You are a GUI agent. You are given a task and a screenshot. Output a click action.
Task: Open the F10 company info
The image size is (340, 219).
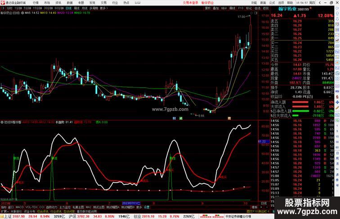tap(241, 8)
